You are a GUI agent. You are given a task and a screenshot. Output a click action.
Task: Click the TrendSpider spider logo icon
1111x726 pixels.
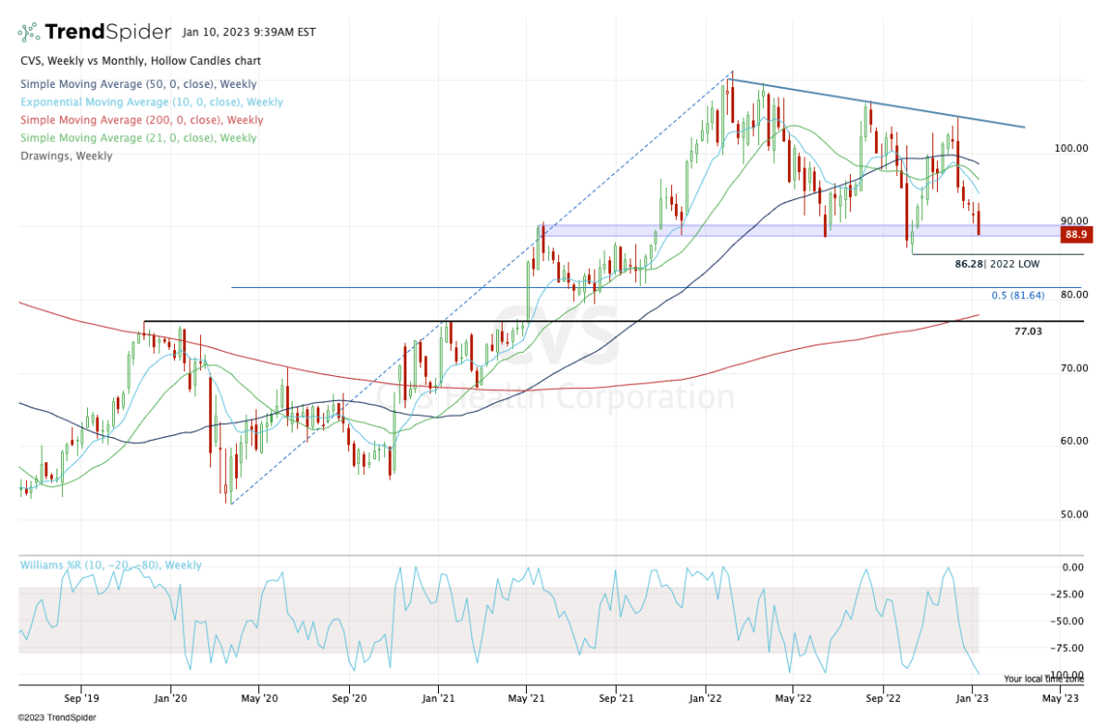coord(30,32)
